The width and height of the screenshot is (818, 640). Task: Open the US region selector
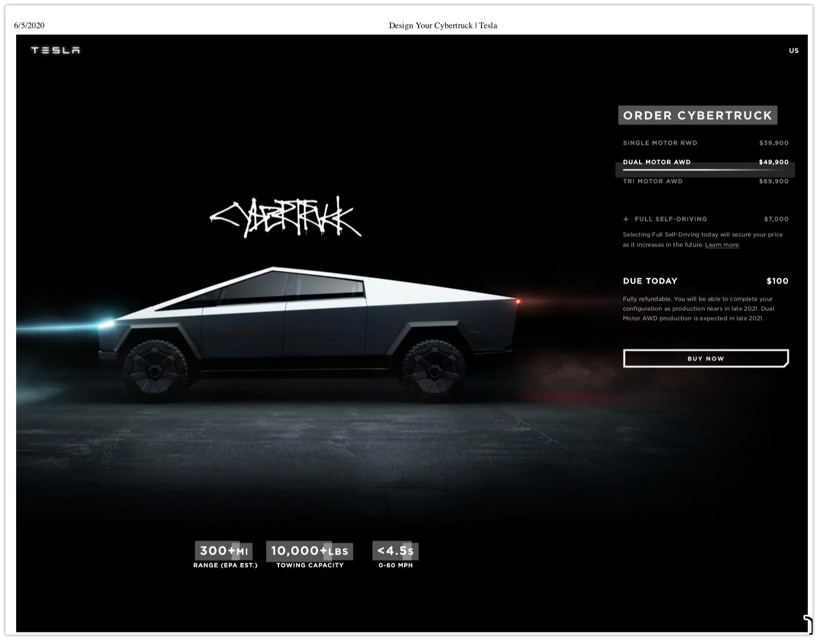click(x=794, y=50)
